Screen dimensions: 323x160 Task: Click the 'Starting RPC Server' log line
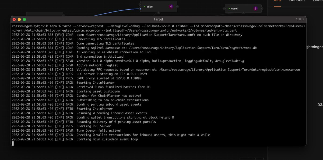(x=61, y=126)
